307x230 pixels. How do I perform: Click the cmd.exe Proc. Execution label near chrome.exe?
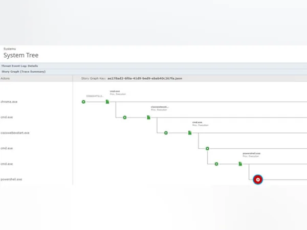(x=118, y=93)
